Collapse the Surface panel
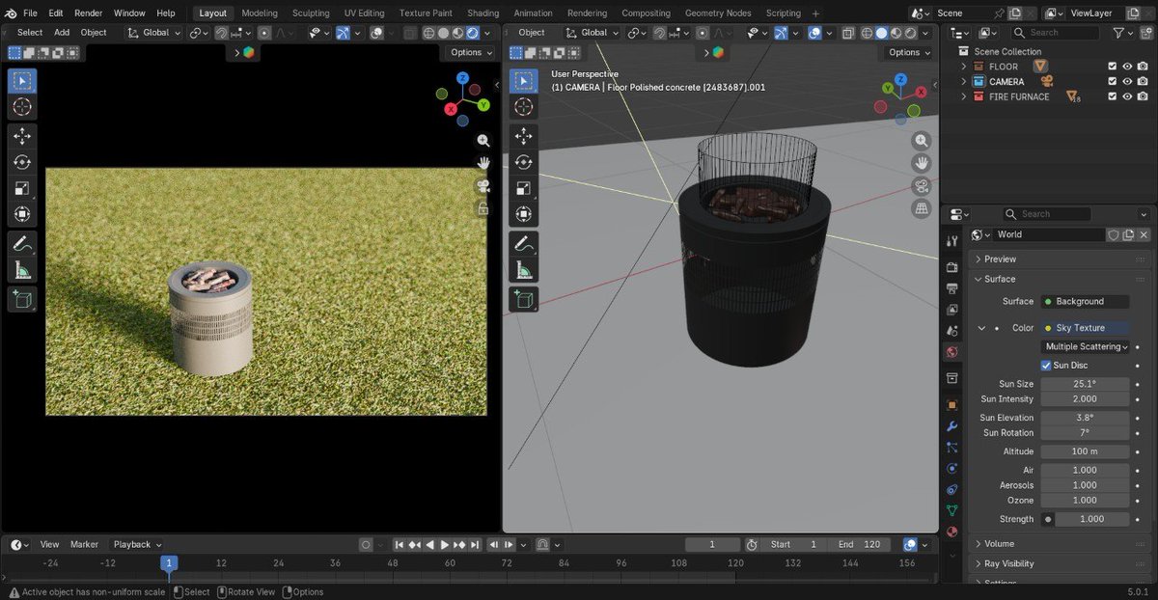The width and height of the screenshot is (1158, 600). click(x=1061, y=279)
